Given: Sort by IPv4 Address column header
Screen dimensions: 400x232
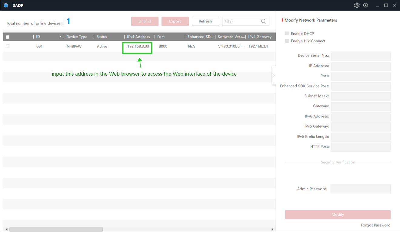Looking at the screenshot, I should tap(138, 37).
